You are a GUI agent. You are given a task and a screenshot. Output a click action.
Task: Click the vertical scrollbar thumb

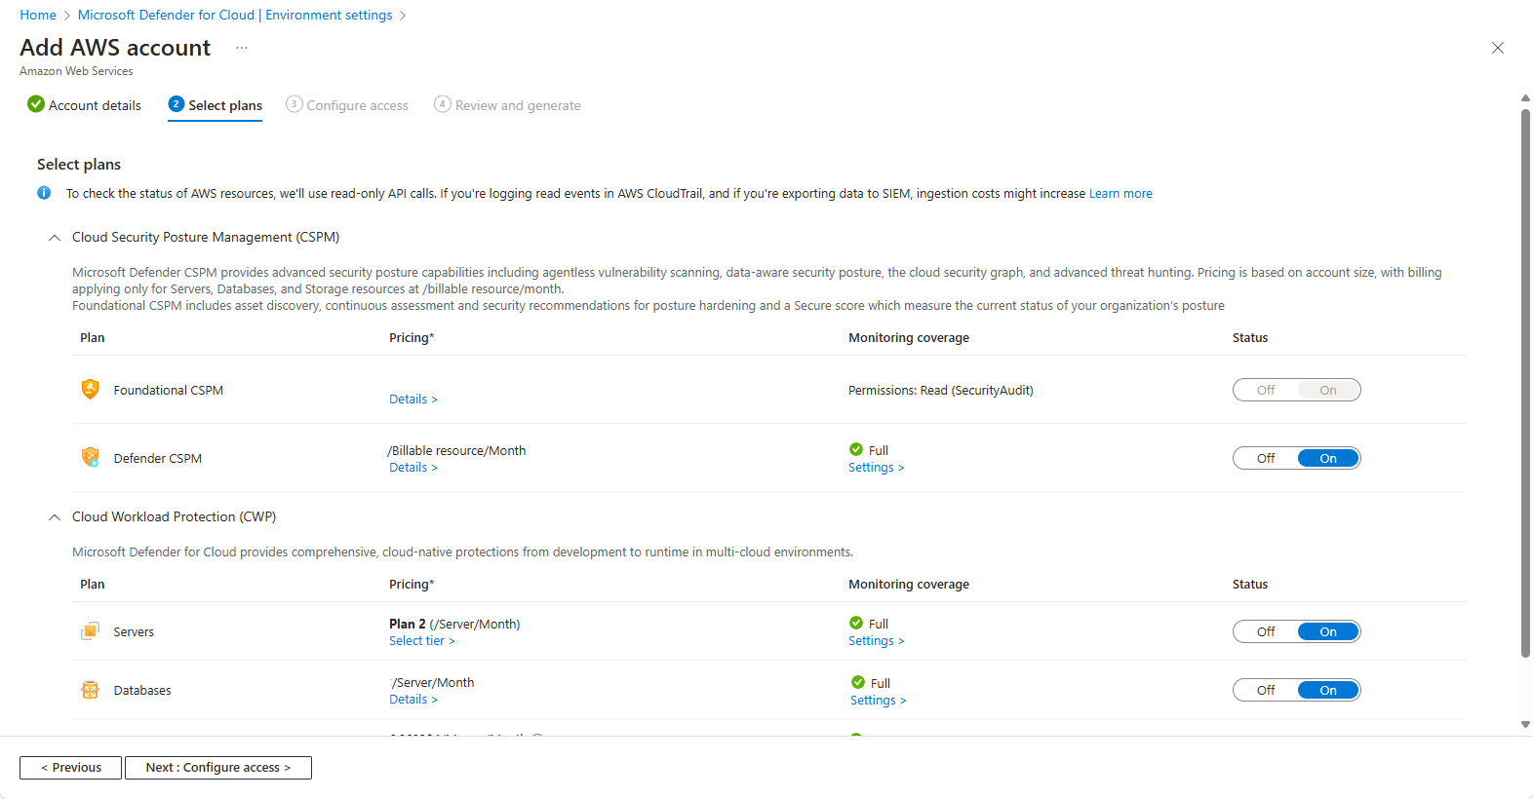[1525, 383]
